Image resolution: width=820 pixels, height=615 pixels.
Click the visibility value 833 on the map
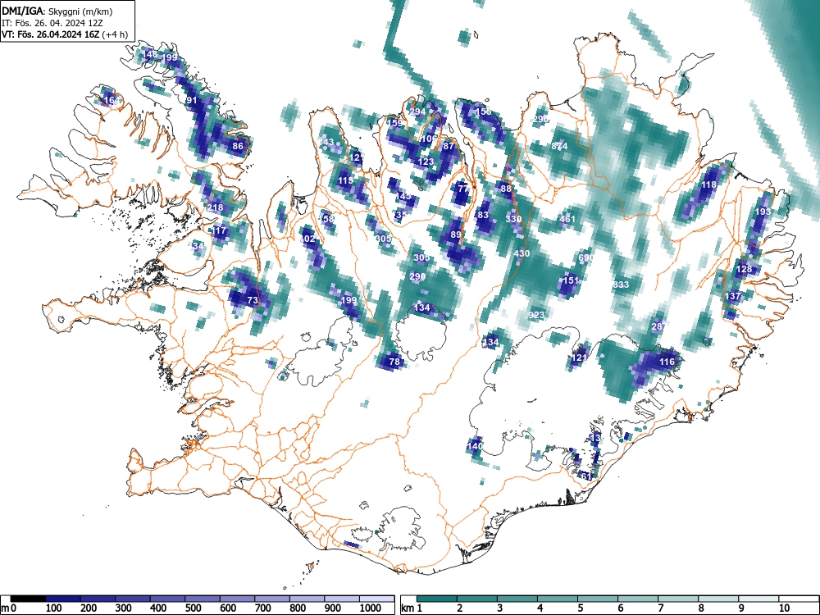point(621,285)
